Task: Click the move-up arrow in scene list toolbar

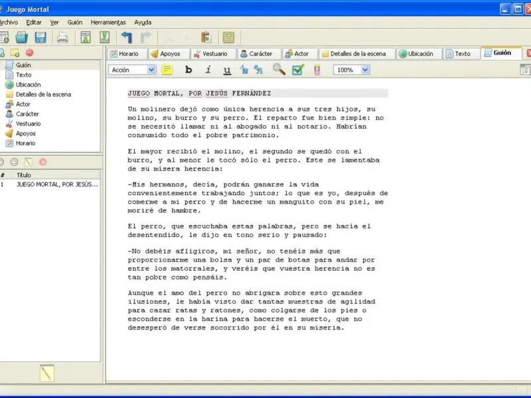Action: coord(14,162)
